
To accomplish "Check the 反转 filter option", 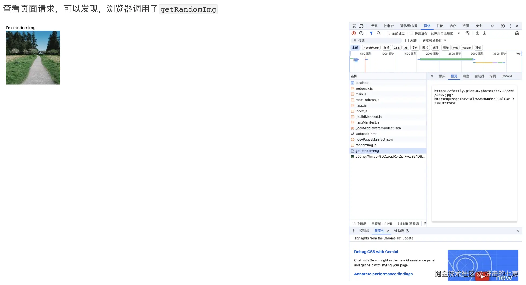I will pyautogui.click(x=407, y=41).
